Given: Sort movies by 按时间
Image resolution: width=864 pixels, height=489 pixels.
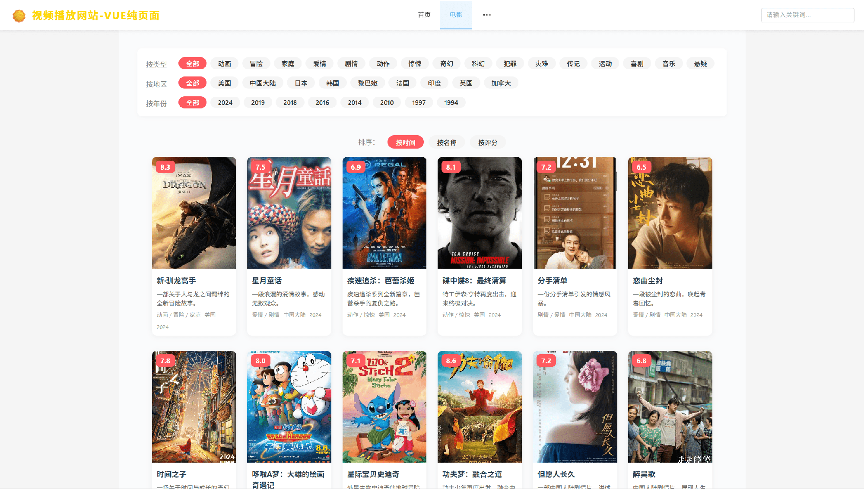Looking at the screenshot, I should 406,142.
